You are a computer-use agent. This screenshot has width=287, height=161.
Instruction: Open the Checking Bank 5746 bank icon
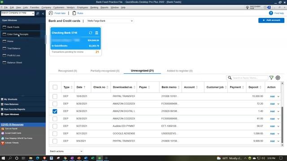pyautogui.click(x=97, y=33)
